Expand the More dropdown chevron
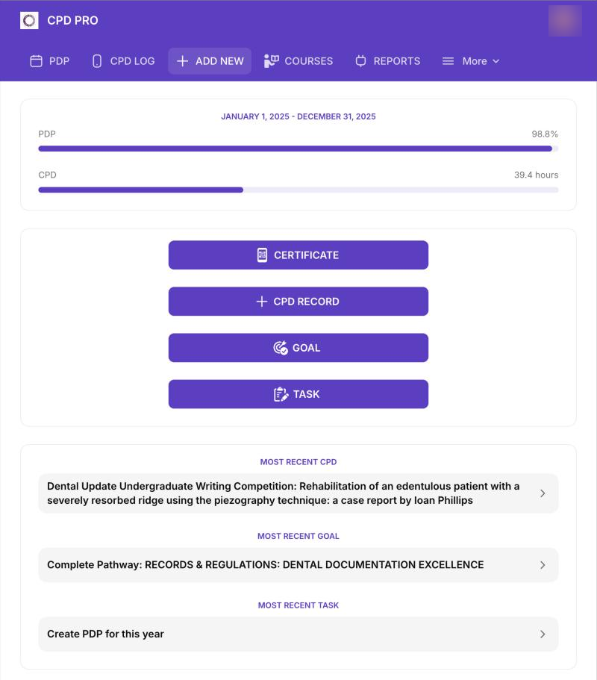The height and width of the screenshot is (680, 597). click(496, 61)
